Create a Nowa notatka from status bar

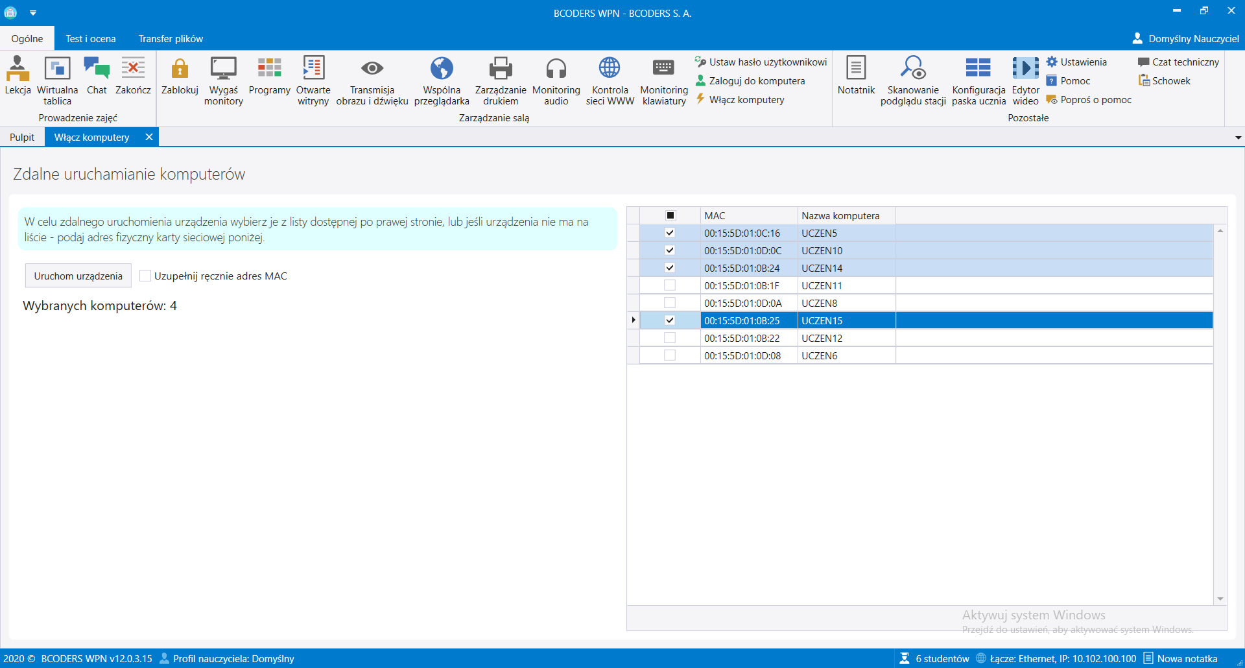(1180, 658)
